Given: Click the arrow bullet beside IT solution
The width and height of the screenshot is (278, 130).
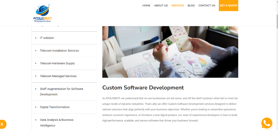Looking at the screenshot, I should [36, 38].
